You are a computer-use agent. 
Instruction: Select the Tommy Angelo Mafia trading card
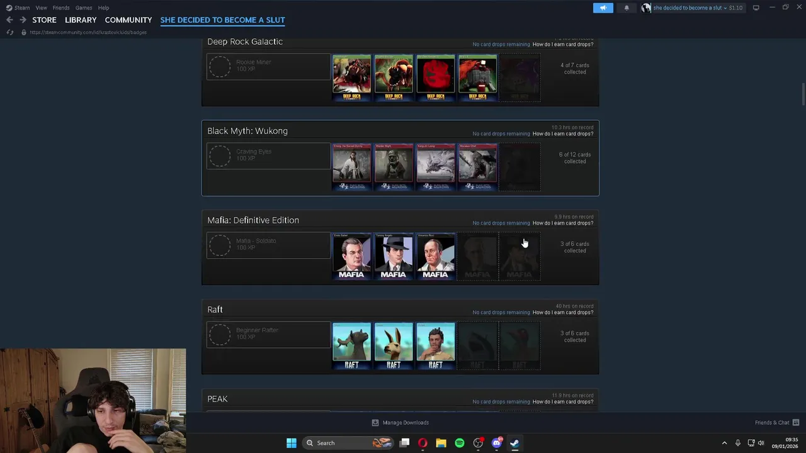(x=394, y=256)
